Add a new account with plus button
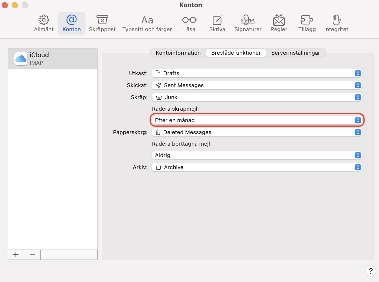The width and height of the screenshot is (379, 282). [16, 255]
